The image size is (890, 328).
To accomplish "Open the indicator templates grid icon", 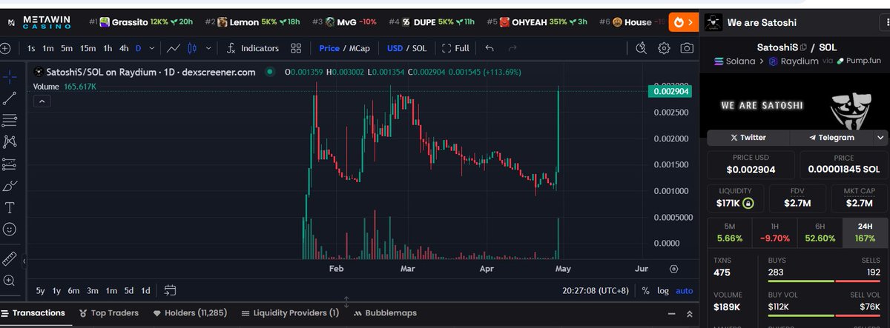I will tap(296, 48).
